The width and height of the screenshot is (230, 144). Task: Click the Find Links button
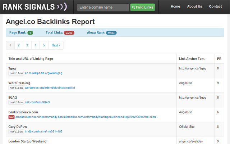(x=142, y=7)
